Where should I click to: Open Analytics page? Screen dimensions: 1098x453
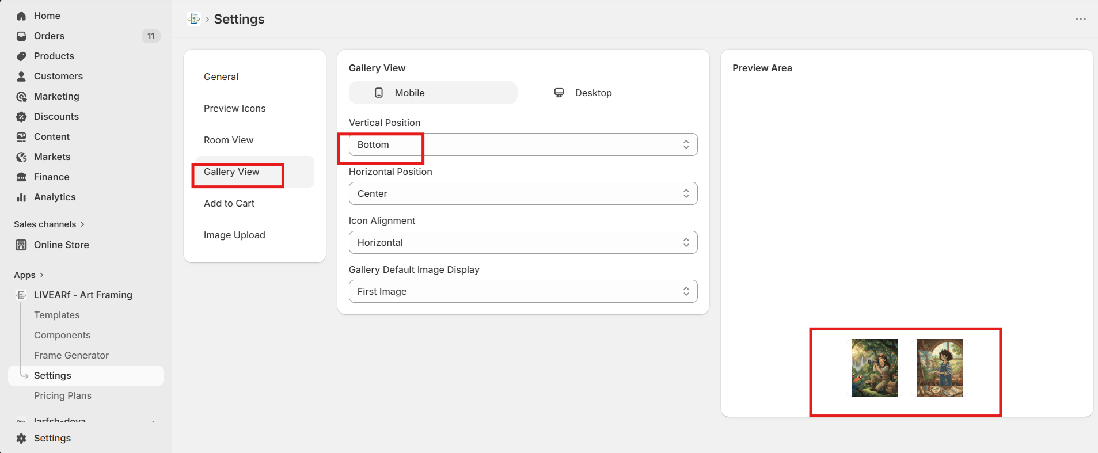pos(86,197)
